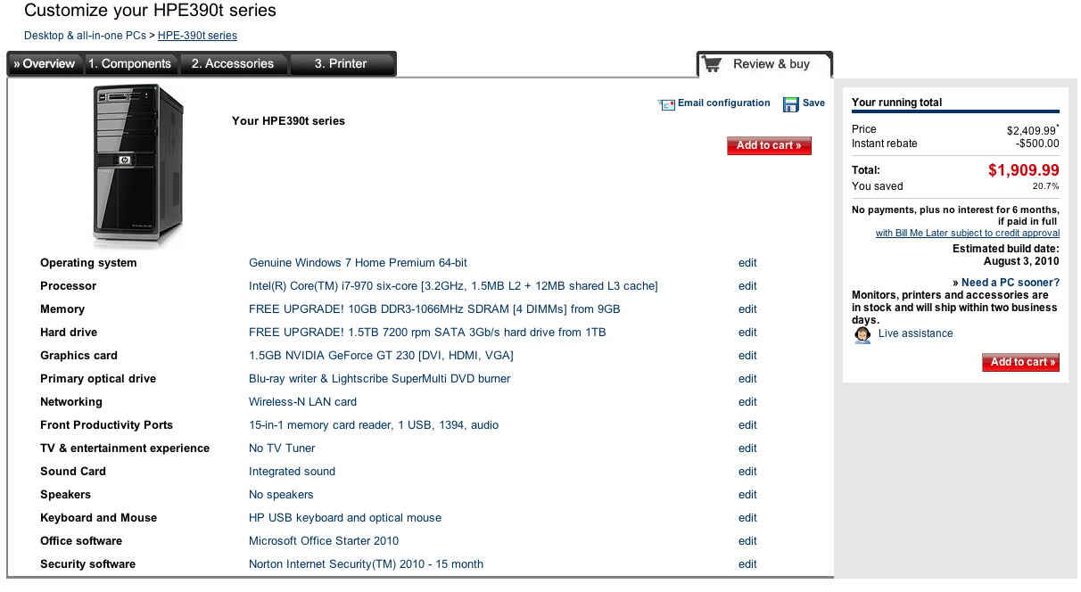Click the Intel Core i7-970 six-core processor text
Viewport: 1081px width, 592px height.
[x=453, y=286]
